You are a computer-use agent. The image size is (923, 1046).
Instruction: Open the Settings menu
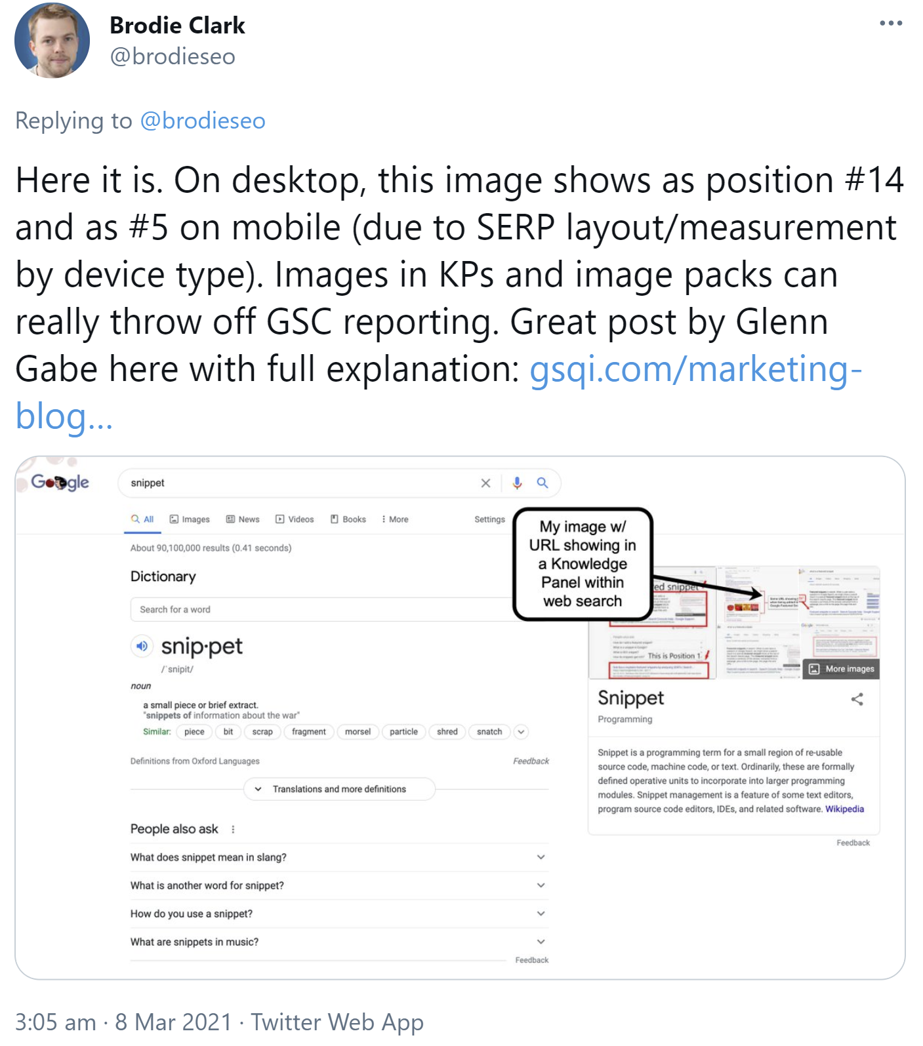coord(489,519)
